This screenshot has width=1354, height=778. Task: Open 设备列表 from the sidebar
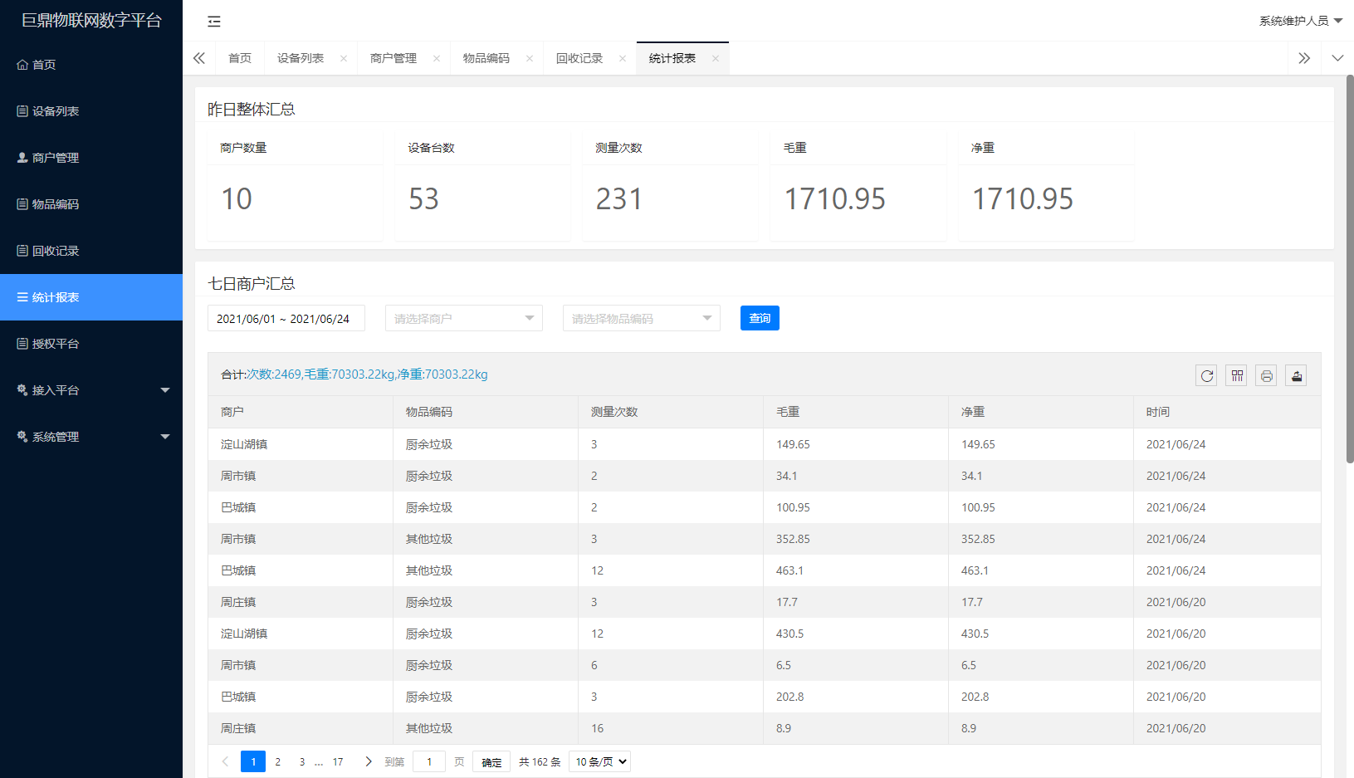tap(56, 111)
